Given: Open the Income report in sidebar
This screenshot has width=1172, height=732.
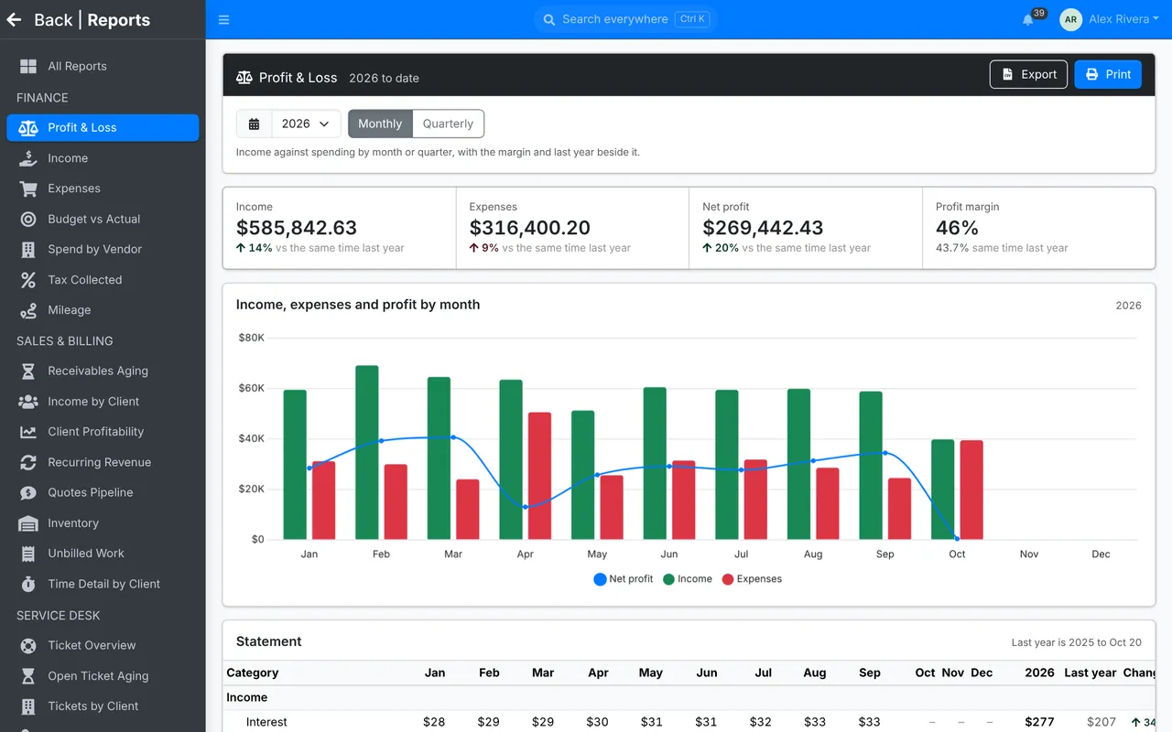Looking at the screenshot, I should [x=103, y=158].
